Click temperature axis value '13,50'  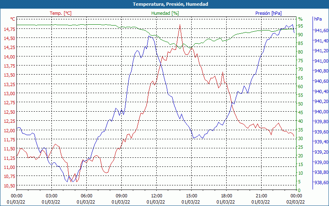9,75
